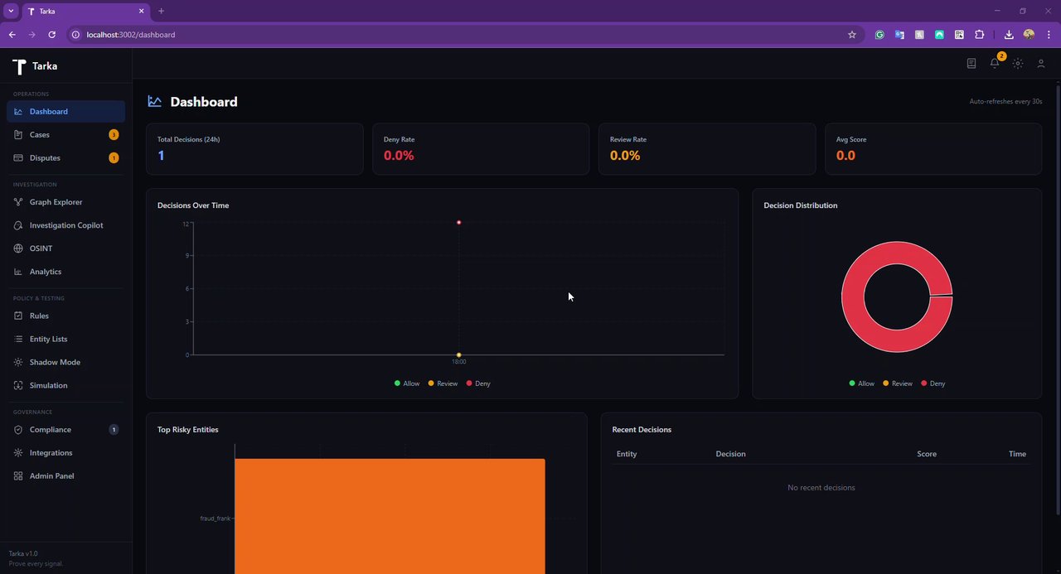Open the Grammarly extension icon

[879, 35]
